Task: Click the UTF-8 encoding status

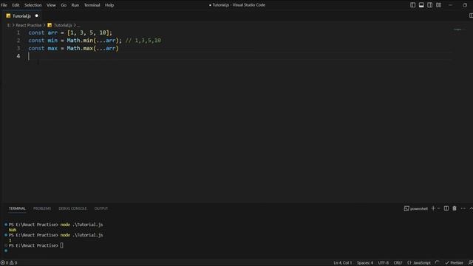Action: pyautogui.click(x=383, y=263)
